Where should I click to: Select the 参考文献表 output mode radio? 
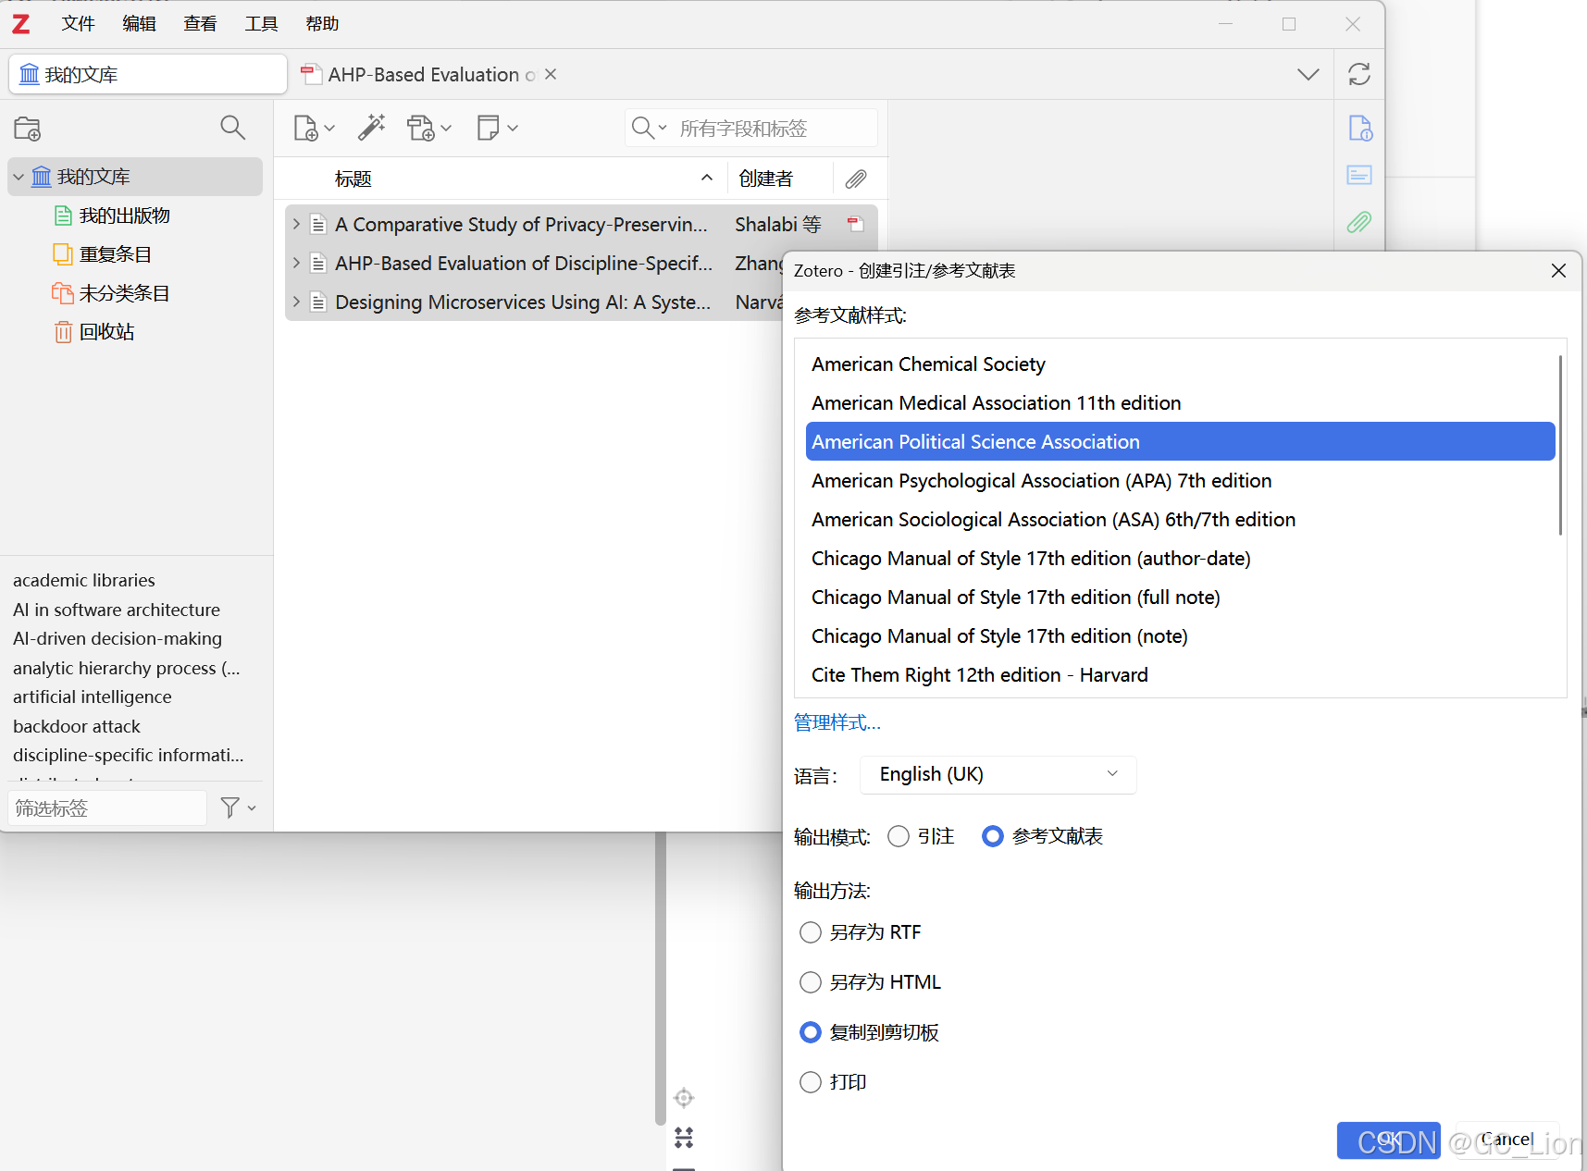(x=993, y=836)
